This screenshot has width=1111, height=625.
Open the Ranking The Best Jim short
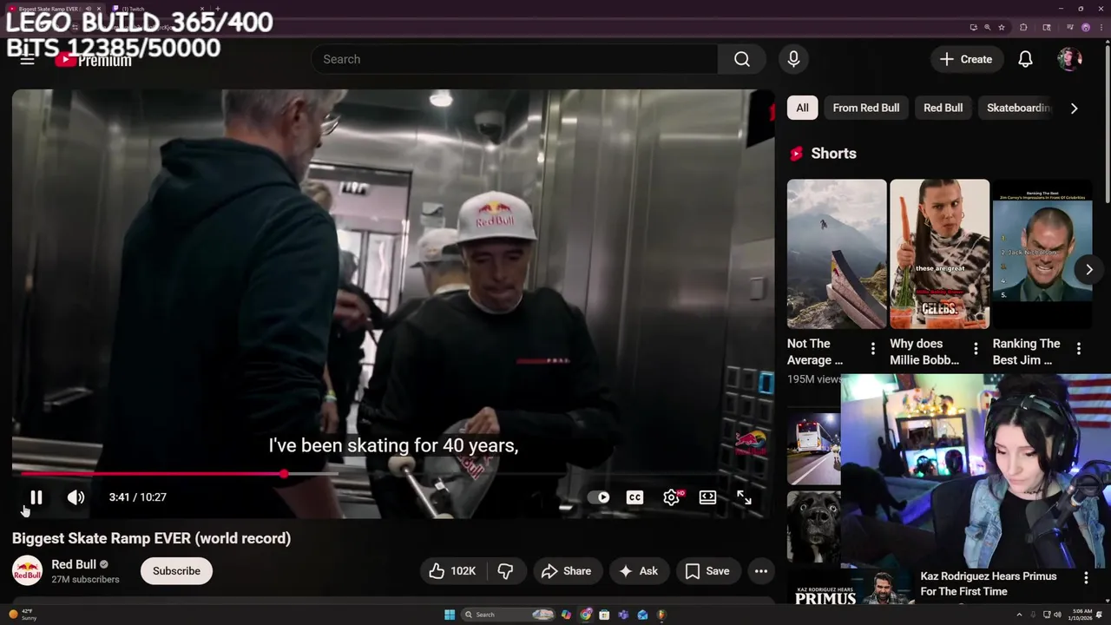tap(1042, 253)
